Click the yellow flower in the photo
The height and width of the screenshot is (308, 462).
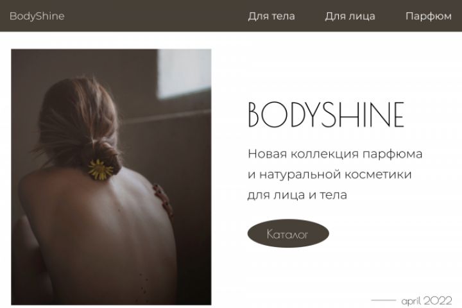(x=101, y=169)
